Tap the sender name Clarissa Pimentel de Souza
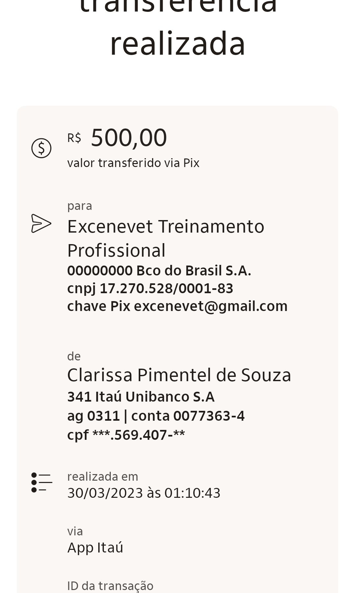Screen dimensions: 355x593 coord(179,375)
